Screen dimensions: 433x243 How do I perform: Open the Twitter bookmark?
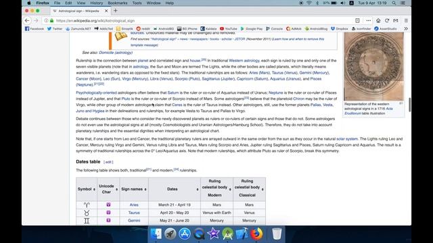coord(54,28)
